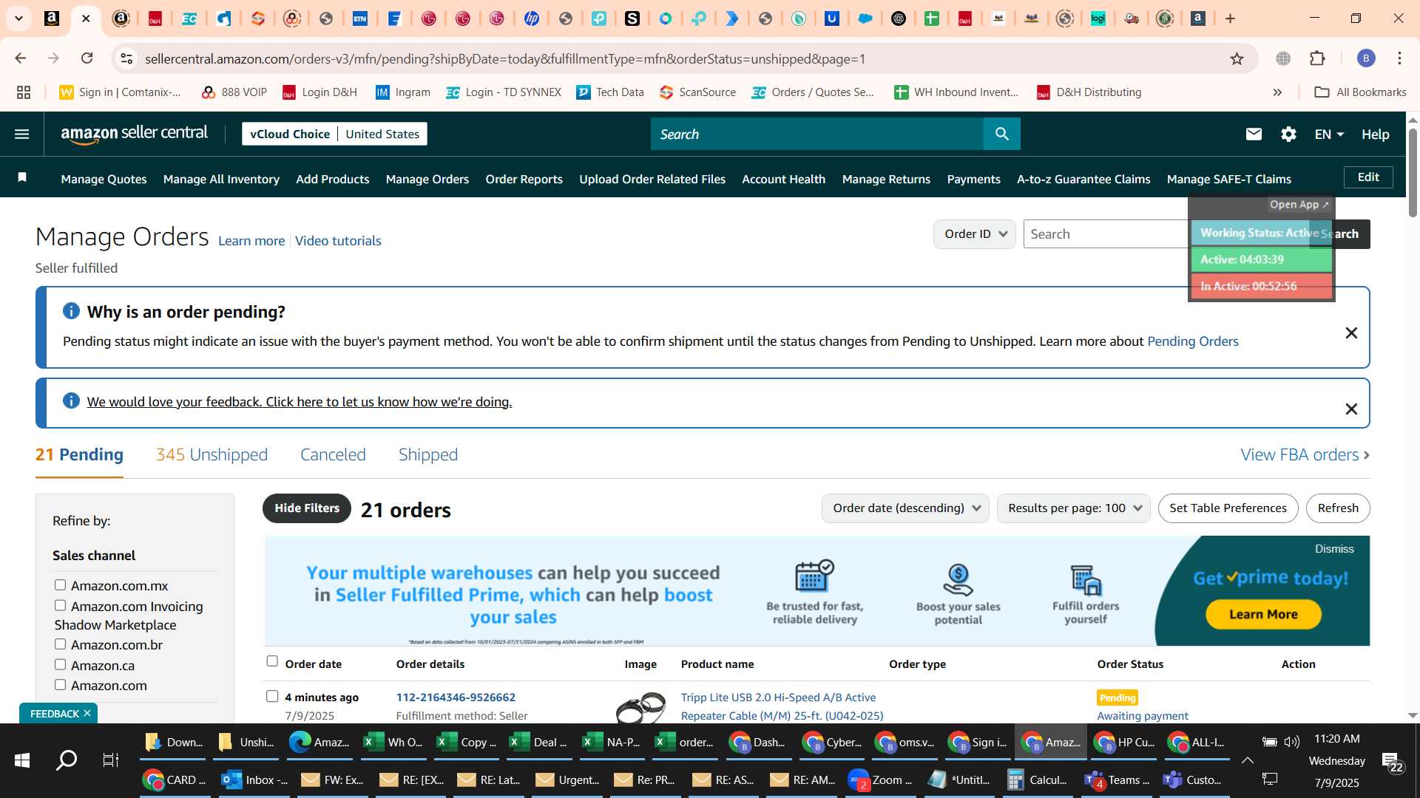The height and width of the screenshot is (798, 1420).
Task: Dismiss the pending order info banner
Action: (x=1351, y=333)
